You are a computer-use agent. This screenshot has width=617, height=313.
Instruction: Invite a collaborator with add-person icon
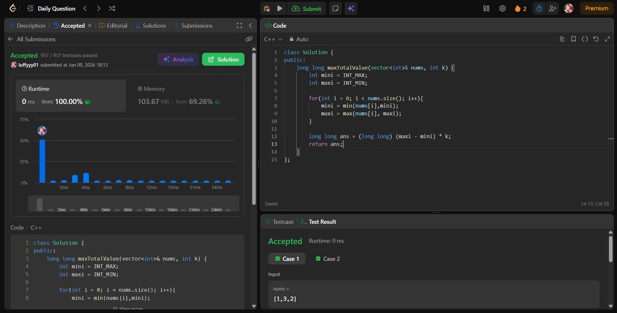pos(553,8)
